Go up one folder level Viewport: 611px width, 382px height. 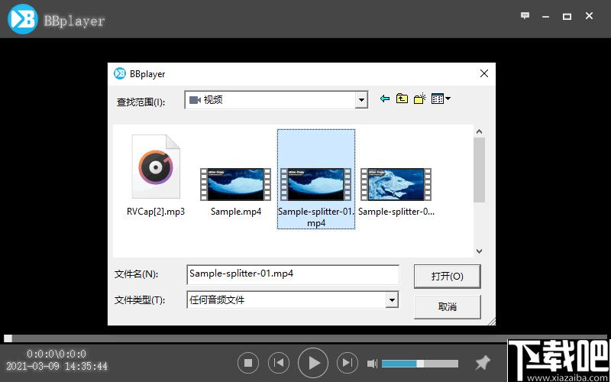pos(402,99)
